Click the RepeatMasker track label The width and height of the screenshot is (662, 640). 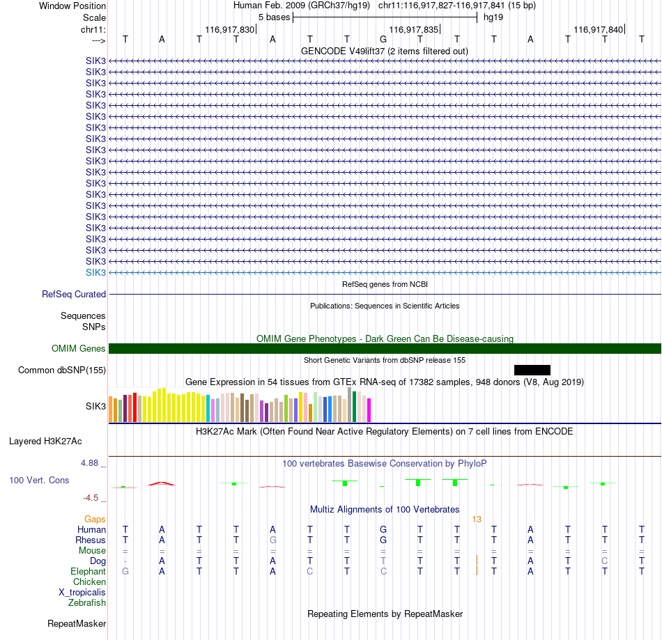(x=77, y=623)
